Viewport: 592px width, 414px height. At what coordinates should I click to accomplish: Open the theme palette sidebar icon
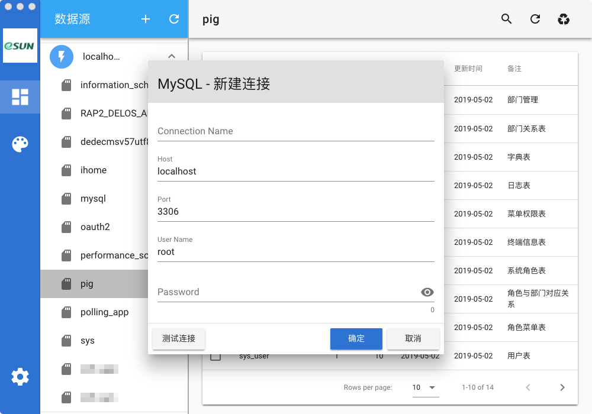(x=20, y=144)
